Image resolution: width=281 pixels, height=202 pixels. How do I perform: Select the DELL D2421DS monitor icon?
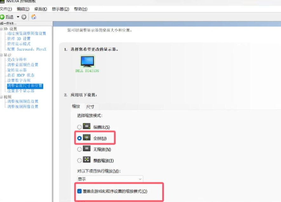(87, 61)
